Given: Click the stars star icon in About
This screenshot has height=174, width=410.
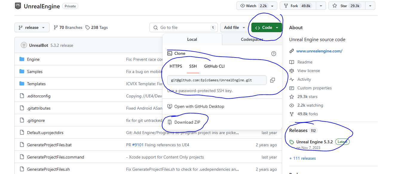Looking at the screenshot, I should pos(292,97).
